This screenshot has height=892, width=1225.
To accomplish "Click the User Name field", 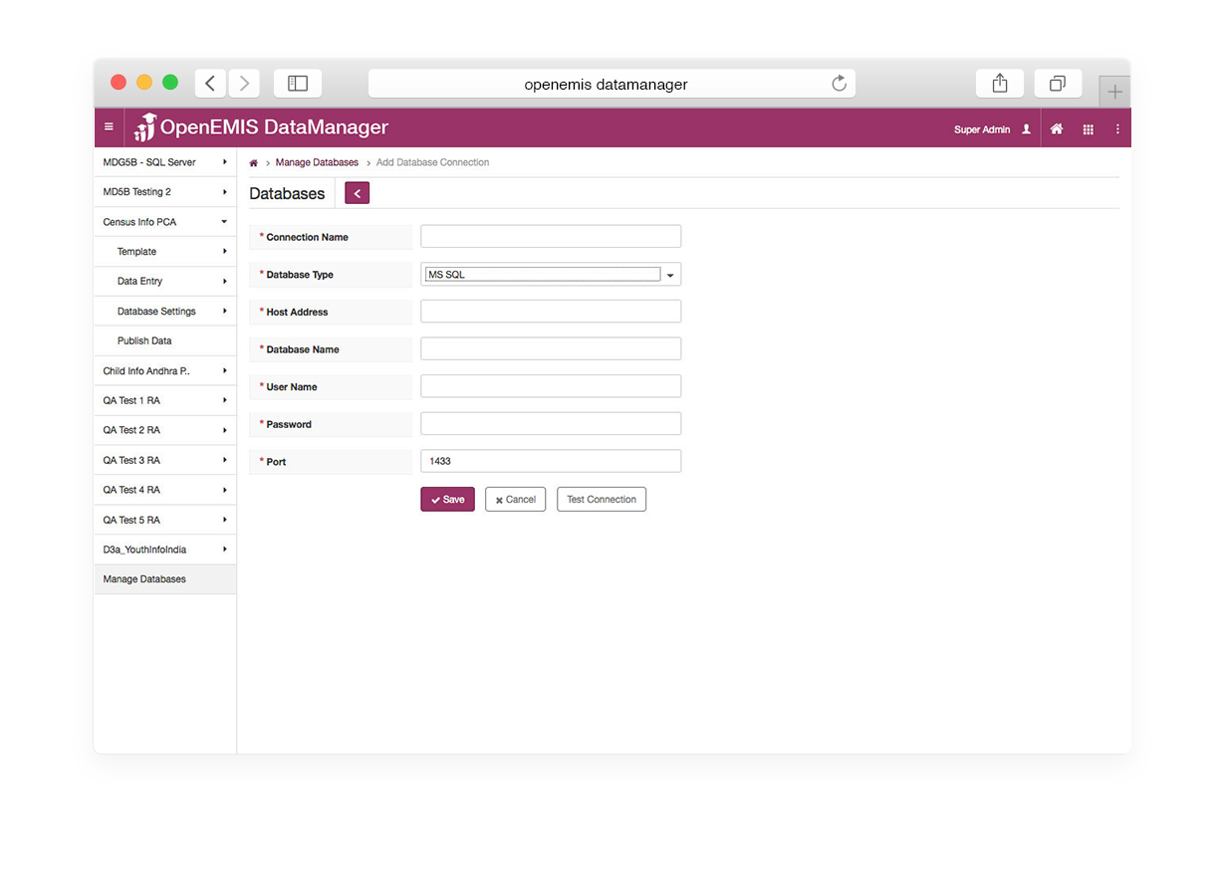I will pyautogui.click(x=551, y=386).
